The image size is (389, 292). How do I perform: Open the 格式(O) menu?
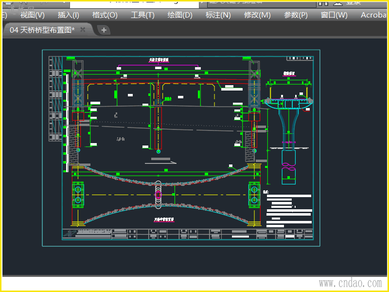click(105, 15)
